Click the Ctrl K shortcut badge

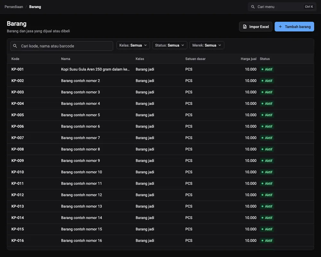point(309,7)
